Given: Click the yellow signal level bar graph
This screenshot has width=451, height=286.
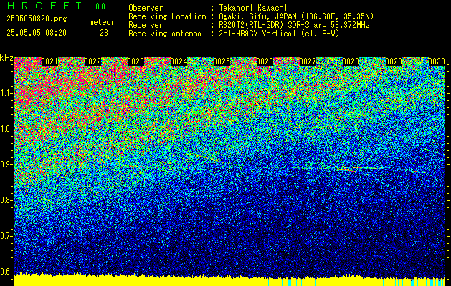Looking at the screenshot, I should point(230,280).
